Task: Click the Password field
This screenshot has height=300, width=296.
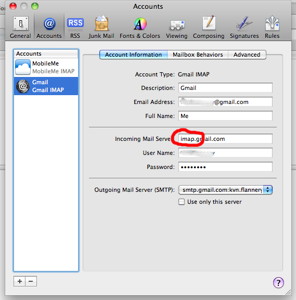Action: [225, 167]
